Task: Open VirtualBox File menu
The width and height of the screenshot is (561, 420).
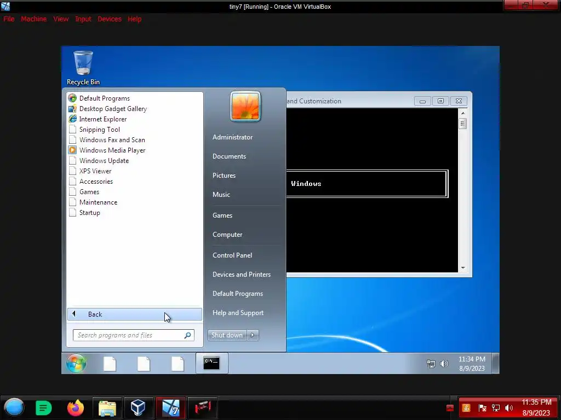Action: (9, 19)
